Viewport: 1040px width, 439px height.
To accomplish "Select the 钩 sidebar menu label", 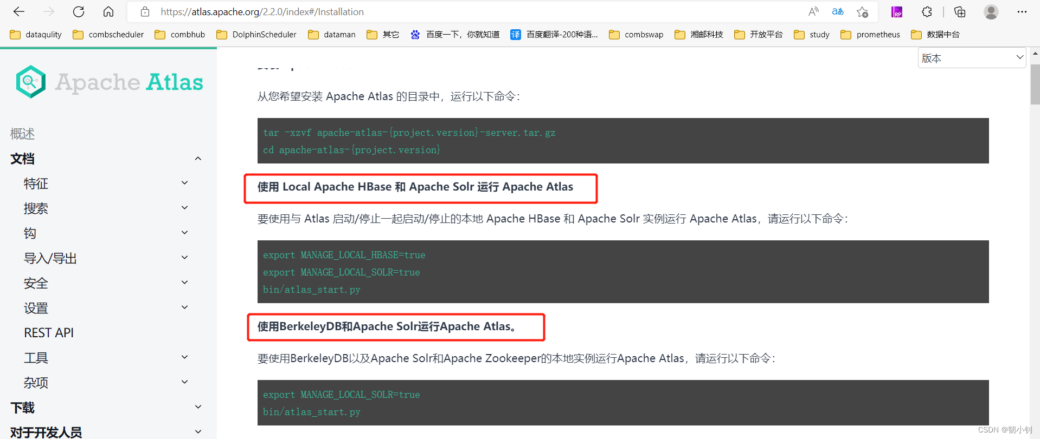I will [x=30, y=233].
